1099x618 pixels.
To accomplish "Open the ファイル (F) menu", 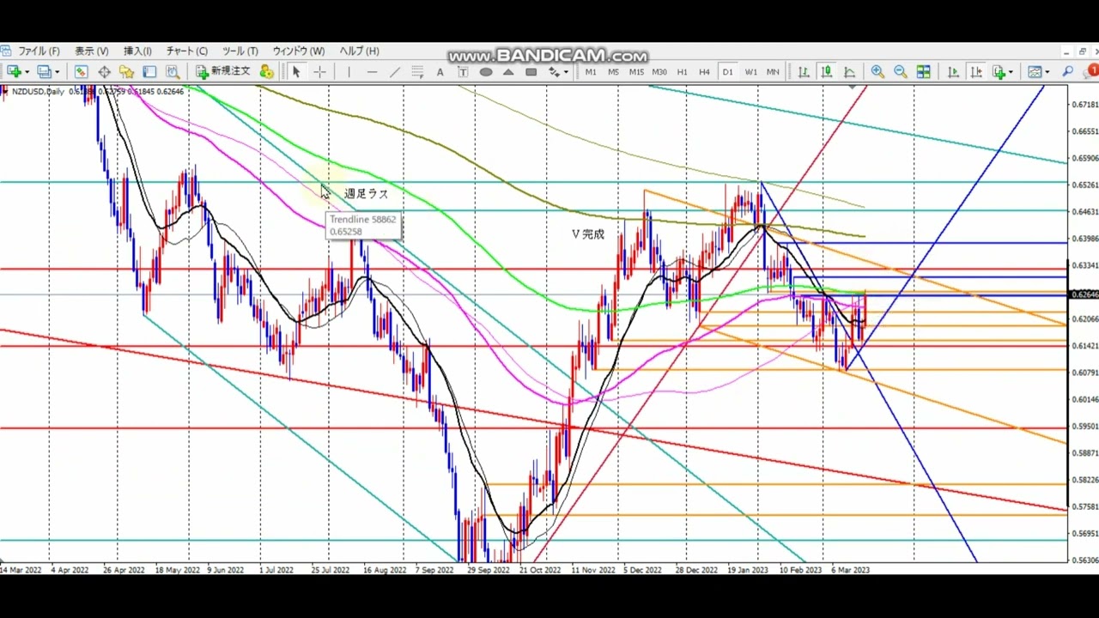I will click(x=39, y=51).
